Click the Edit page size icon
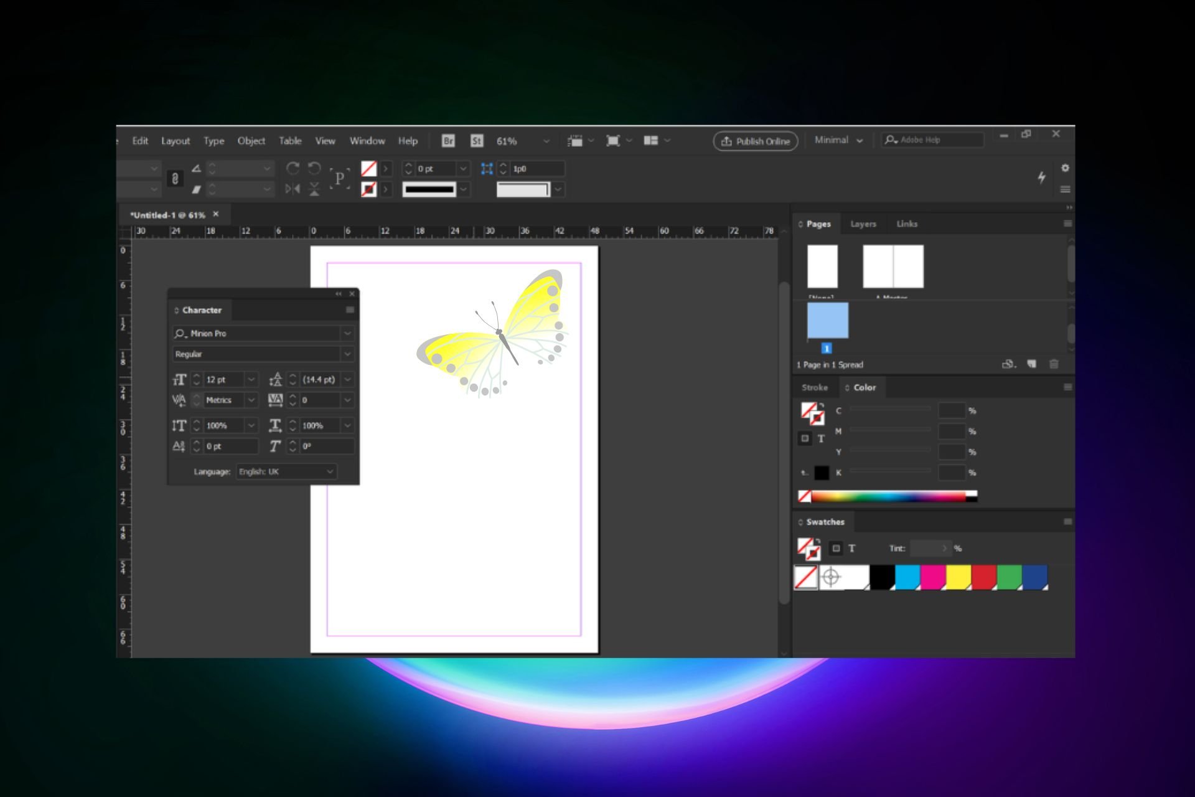The height and width of the screenshot is (797, 1195). click(x=1009, y=364)
